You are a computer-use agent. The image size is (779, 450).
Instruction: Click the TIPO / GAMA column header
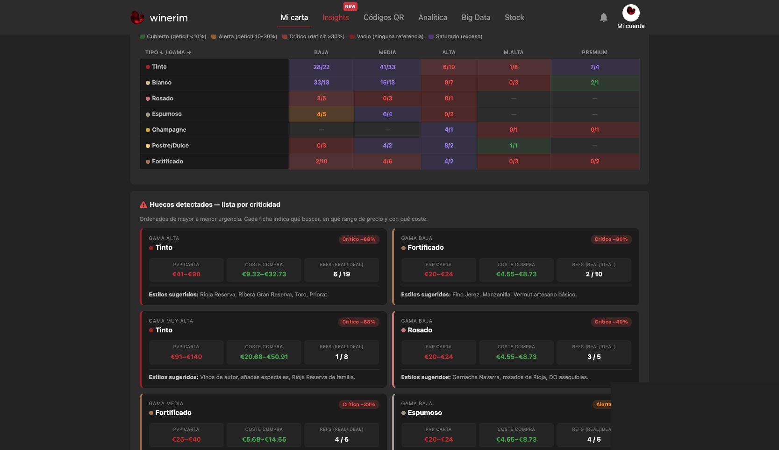click(x=168, y=52)
